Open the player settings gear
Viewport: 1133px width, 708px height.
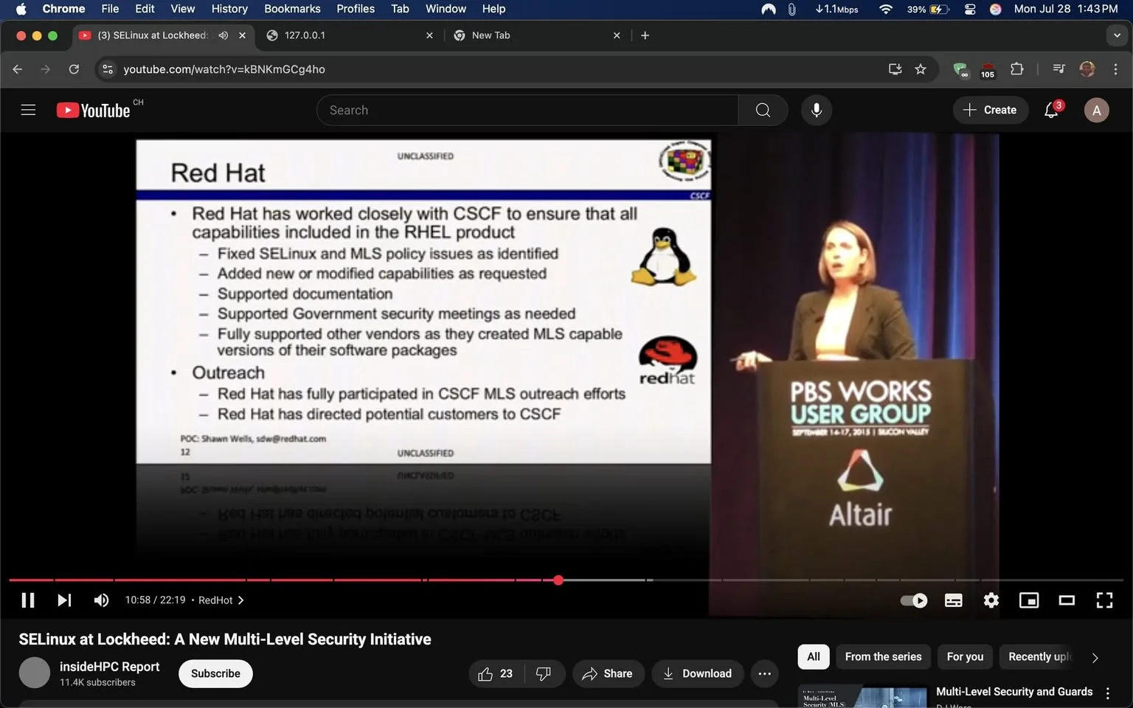point(991,600)
